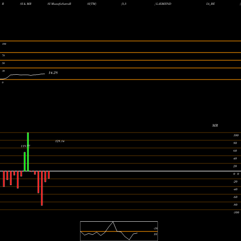Click the -80 label on MR axis
241x241 pixels.
pyautogui.click(x=235, y=205)
